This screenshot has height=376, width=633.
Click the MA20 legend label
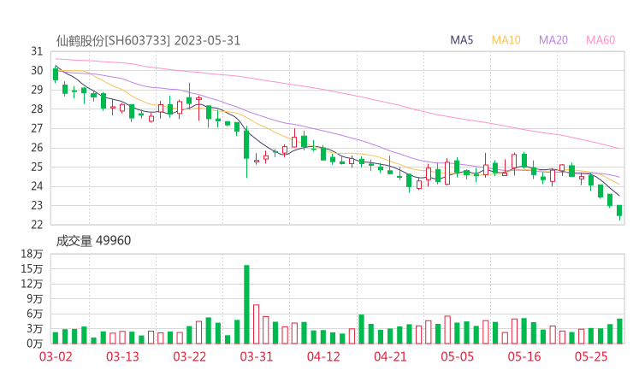[x=553, y=40]
